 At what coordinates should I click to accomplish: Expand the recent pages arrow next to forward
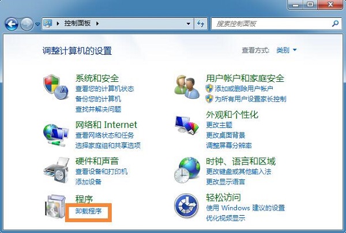(37, 24)
